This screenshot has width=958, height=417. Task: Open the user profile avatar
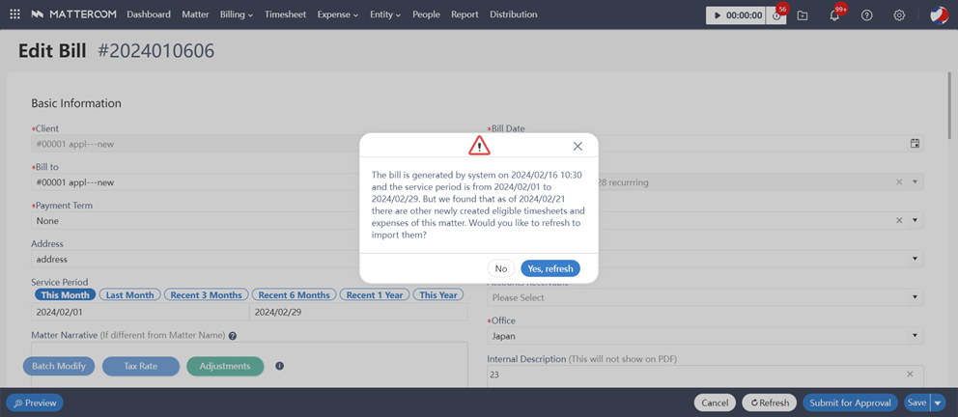click(938, 15)
